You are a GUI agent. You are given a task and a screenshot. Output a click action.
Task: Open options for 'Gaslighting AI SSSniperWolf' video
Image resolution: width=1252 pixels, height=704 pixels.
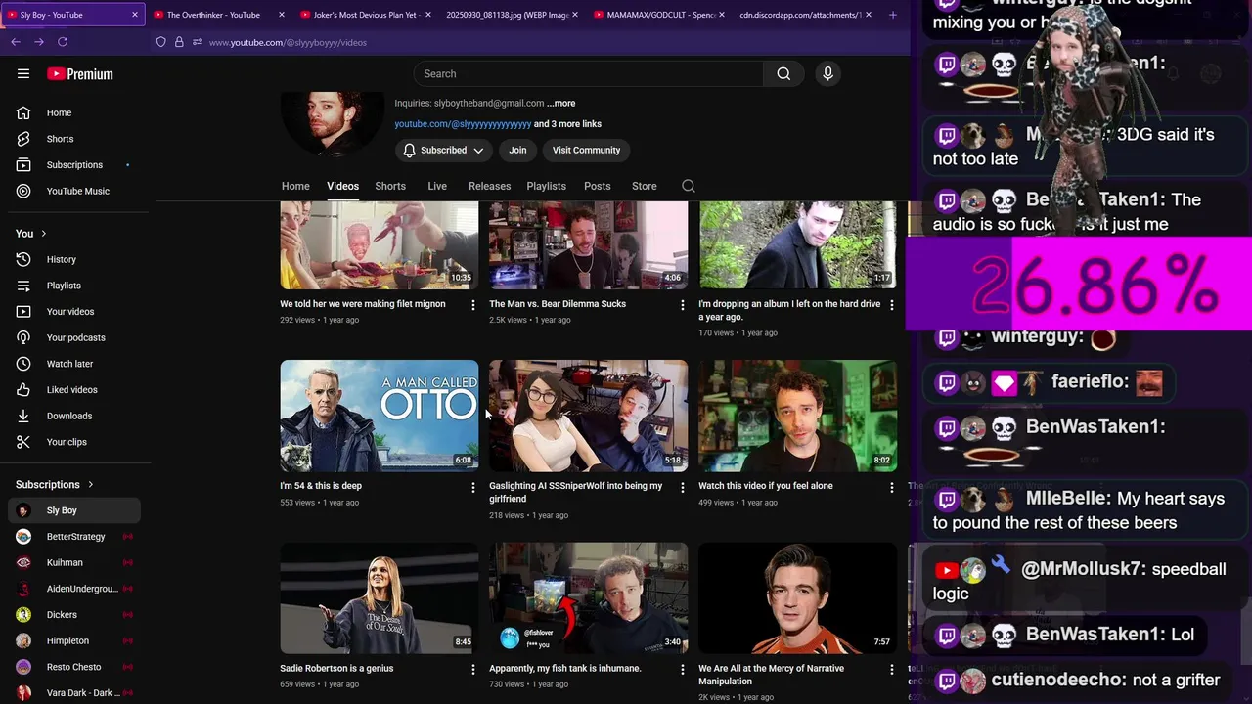683,487
